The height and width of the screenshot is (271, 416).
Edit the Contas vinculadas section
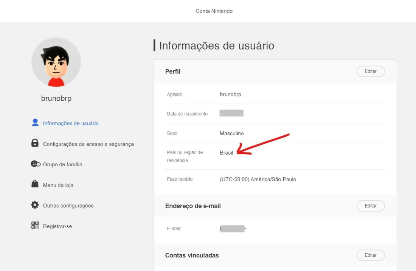point(370,255)
